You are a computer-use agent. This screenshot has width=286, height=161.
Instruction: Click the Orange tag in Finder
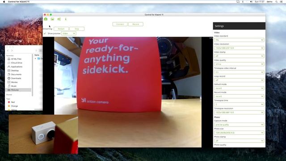[x=13, y=106]
